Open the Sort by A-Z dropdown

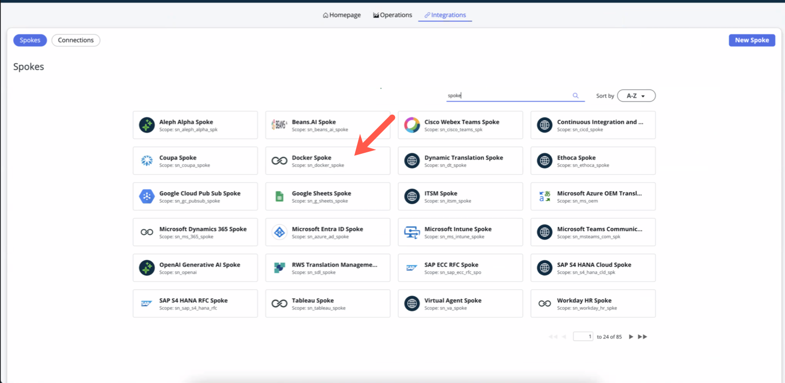636,96
